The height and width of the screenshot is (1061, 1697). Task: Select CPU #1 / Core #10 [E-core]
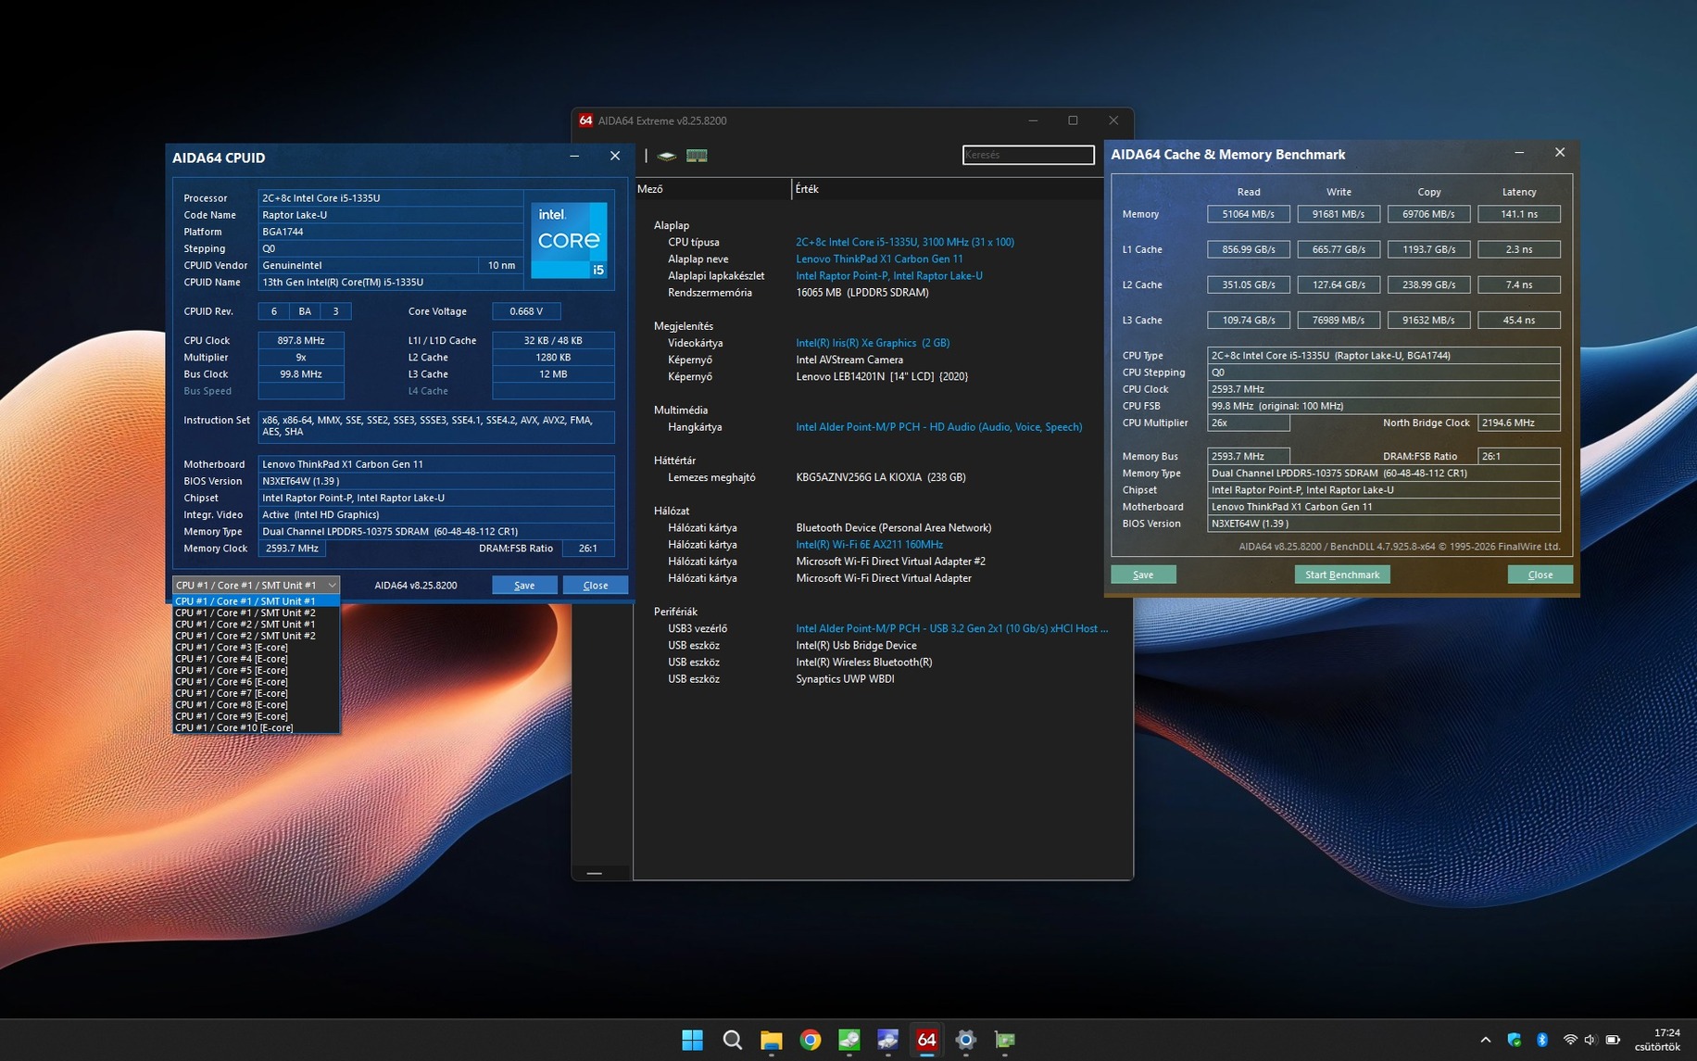(x=256, y=727)
